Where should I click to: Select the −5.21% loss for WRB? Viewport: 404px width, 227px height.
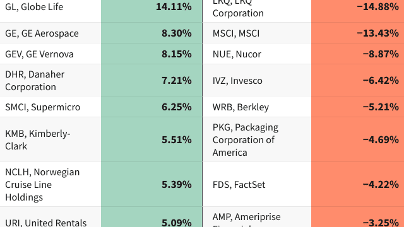pyautogui.click(x=358, y=107)
